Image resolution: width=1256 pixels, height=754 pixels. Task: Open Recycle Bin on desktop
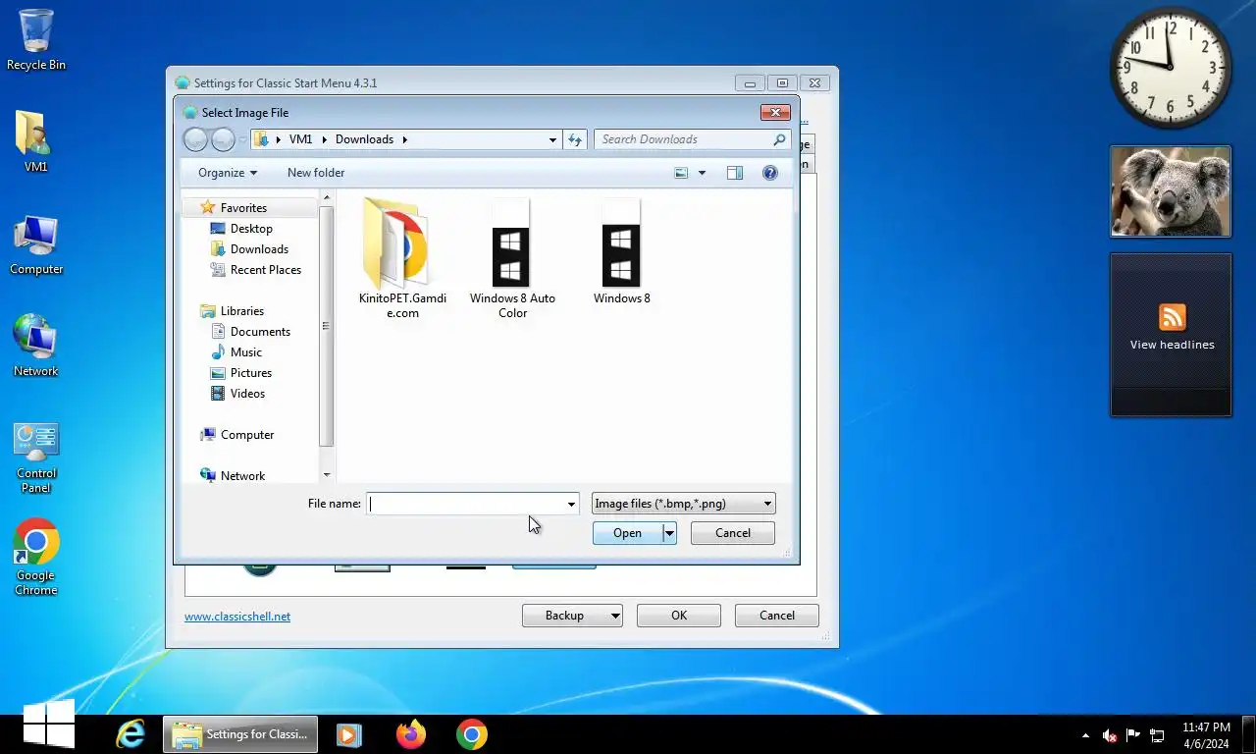pos(36,39)
